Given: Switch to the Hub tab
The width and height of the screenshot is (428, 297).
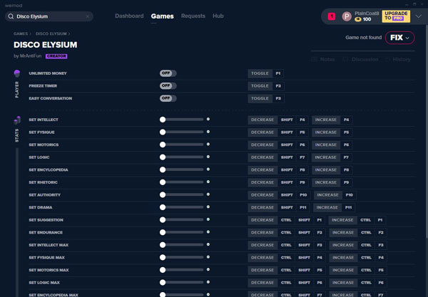Looking at the screenshot, I should pyautogui.click(x=218, y=16).
